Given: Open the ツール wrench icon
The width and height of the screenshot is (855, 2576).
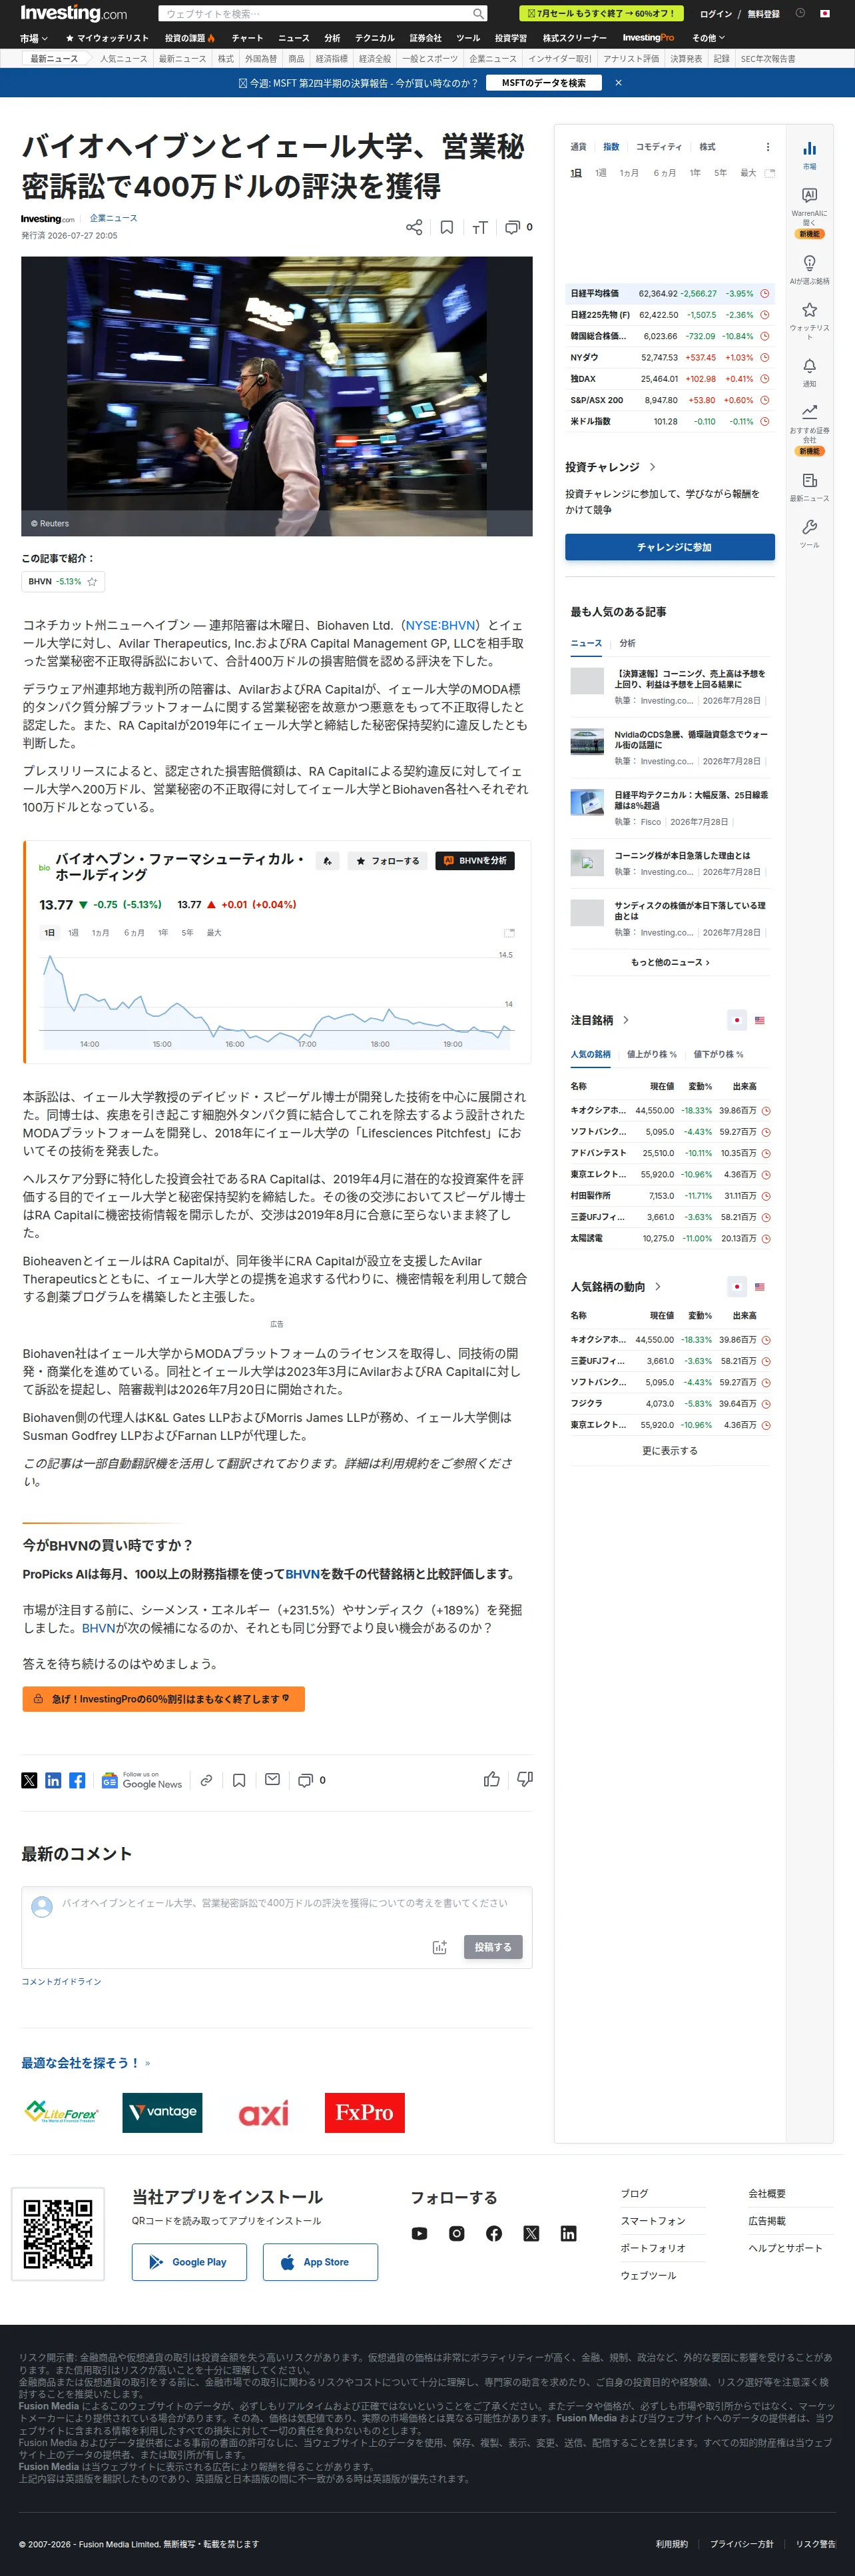Looking at the screenshot, I should [x=809, y=527].
